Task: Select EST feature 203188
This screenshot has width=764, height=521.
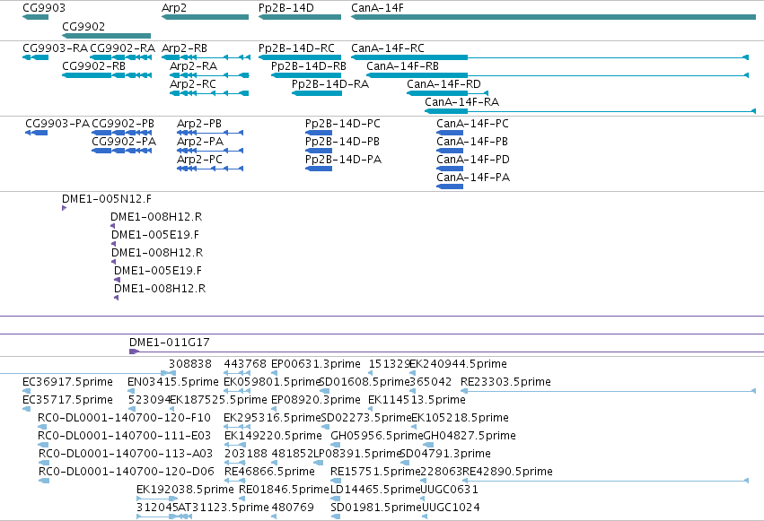Action: tap(235, 463)
